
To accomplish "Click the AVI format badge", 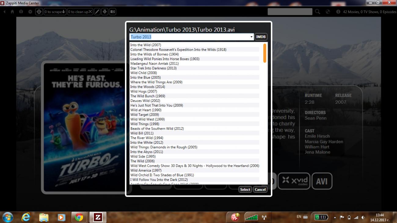I will tap(322, 181).
